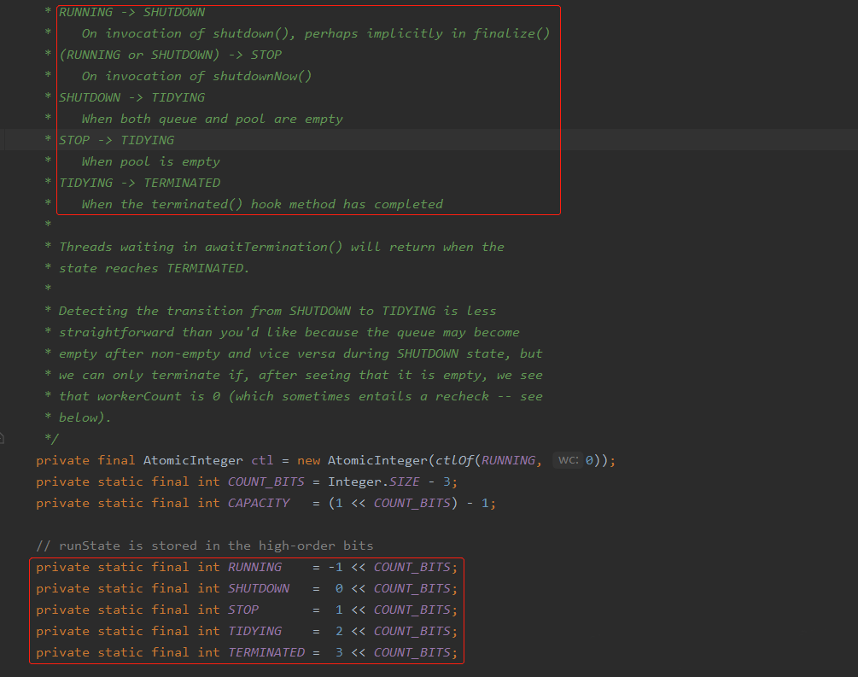This screenshot has width=858, height=677.
Task: Click 'When both queue and pool are empty'
Action: coord(213,119)
